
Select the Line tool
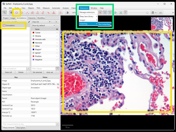pos(27,12)
